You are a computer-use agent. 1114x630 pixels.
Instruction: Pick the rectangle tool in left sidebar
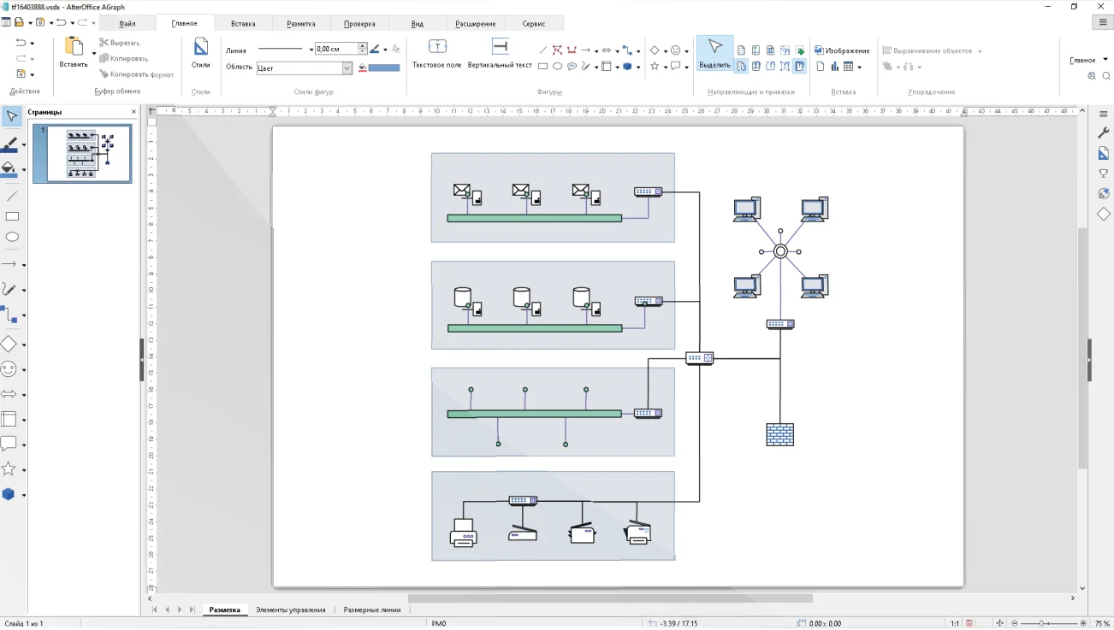(12, 217)
